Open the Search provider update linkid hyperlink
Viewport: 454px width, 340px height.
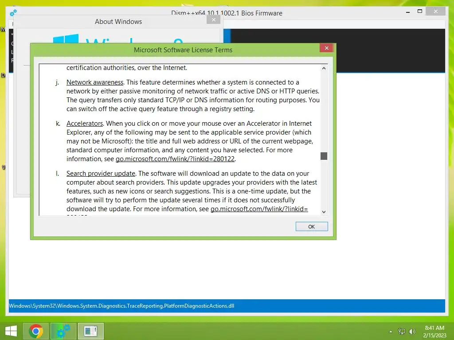[x=259, y=209]
